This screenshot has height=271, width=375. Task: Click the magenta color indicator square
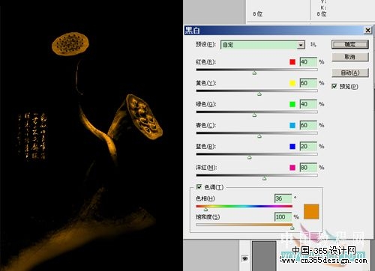[292, 168]
